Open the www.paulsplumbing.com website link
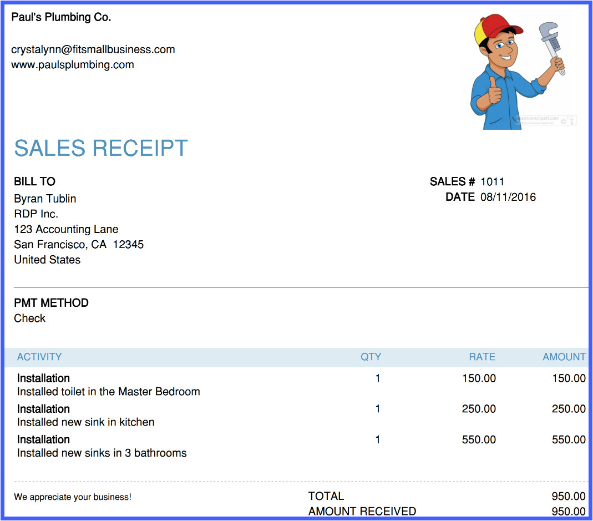593x521 pixels. (73, 64)
